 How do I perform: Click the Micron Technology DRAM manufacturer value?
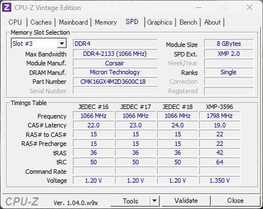pos(115,72)
